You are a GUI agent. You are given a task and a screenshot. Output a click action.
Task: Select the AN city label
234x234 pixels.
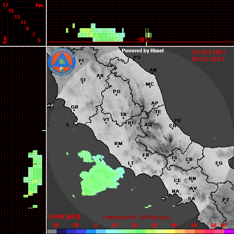(x=153, y=70)
